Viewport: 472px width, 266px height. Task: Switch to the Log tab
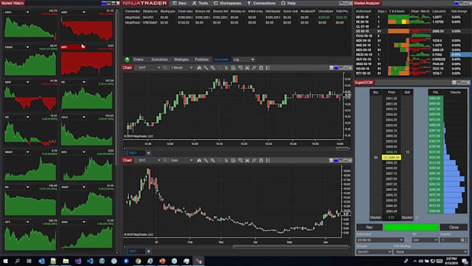tap(236, 60)
